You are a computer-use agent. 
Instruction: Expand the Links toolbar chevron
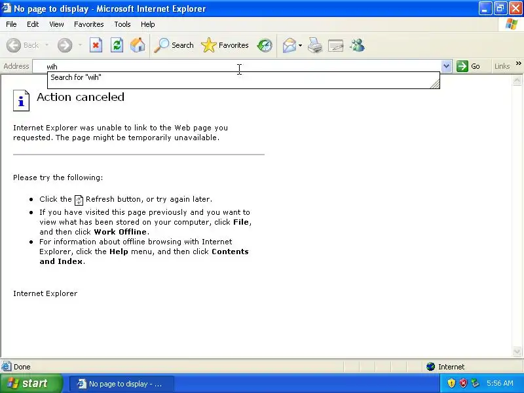click(x=518, y=63)
